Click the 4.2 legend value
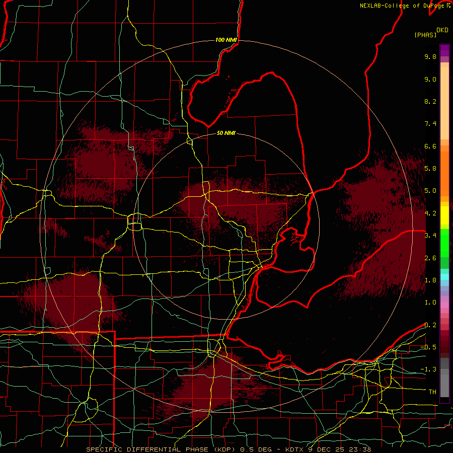Viewport: 453px width, 453px height. (x=430, y=213)
